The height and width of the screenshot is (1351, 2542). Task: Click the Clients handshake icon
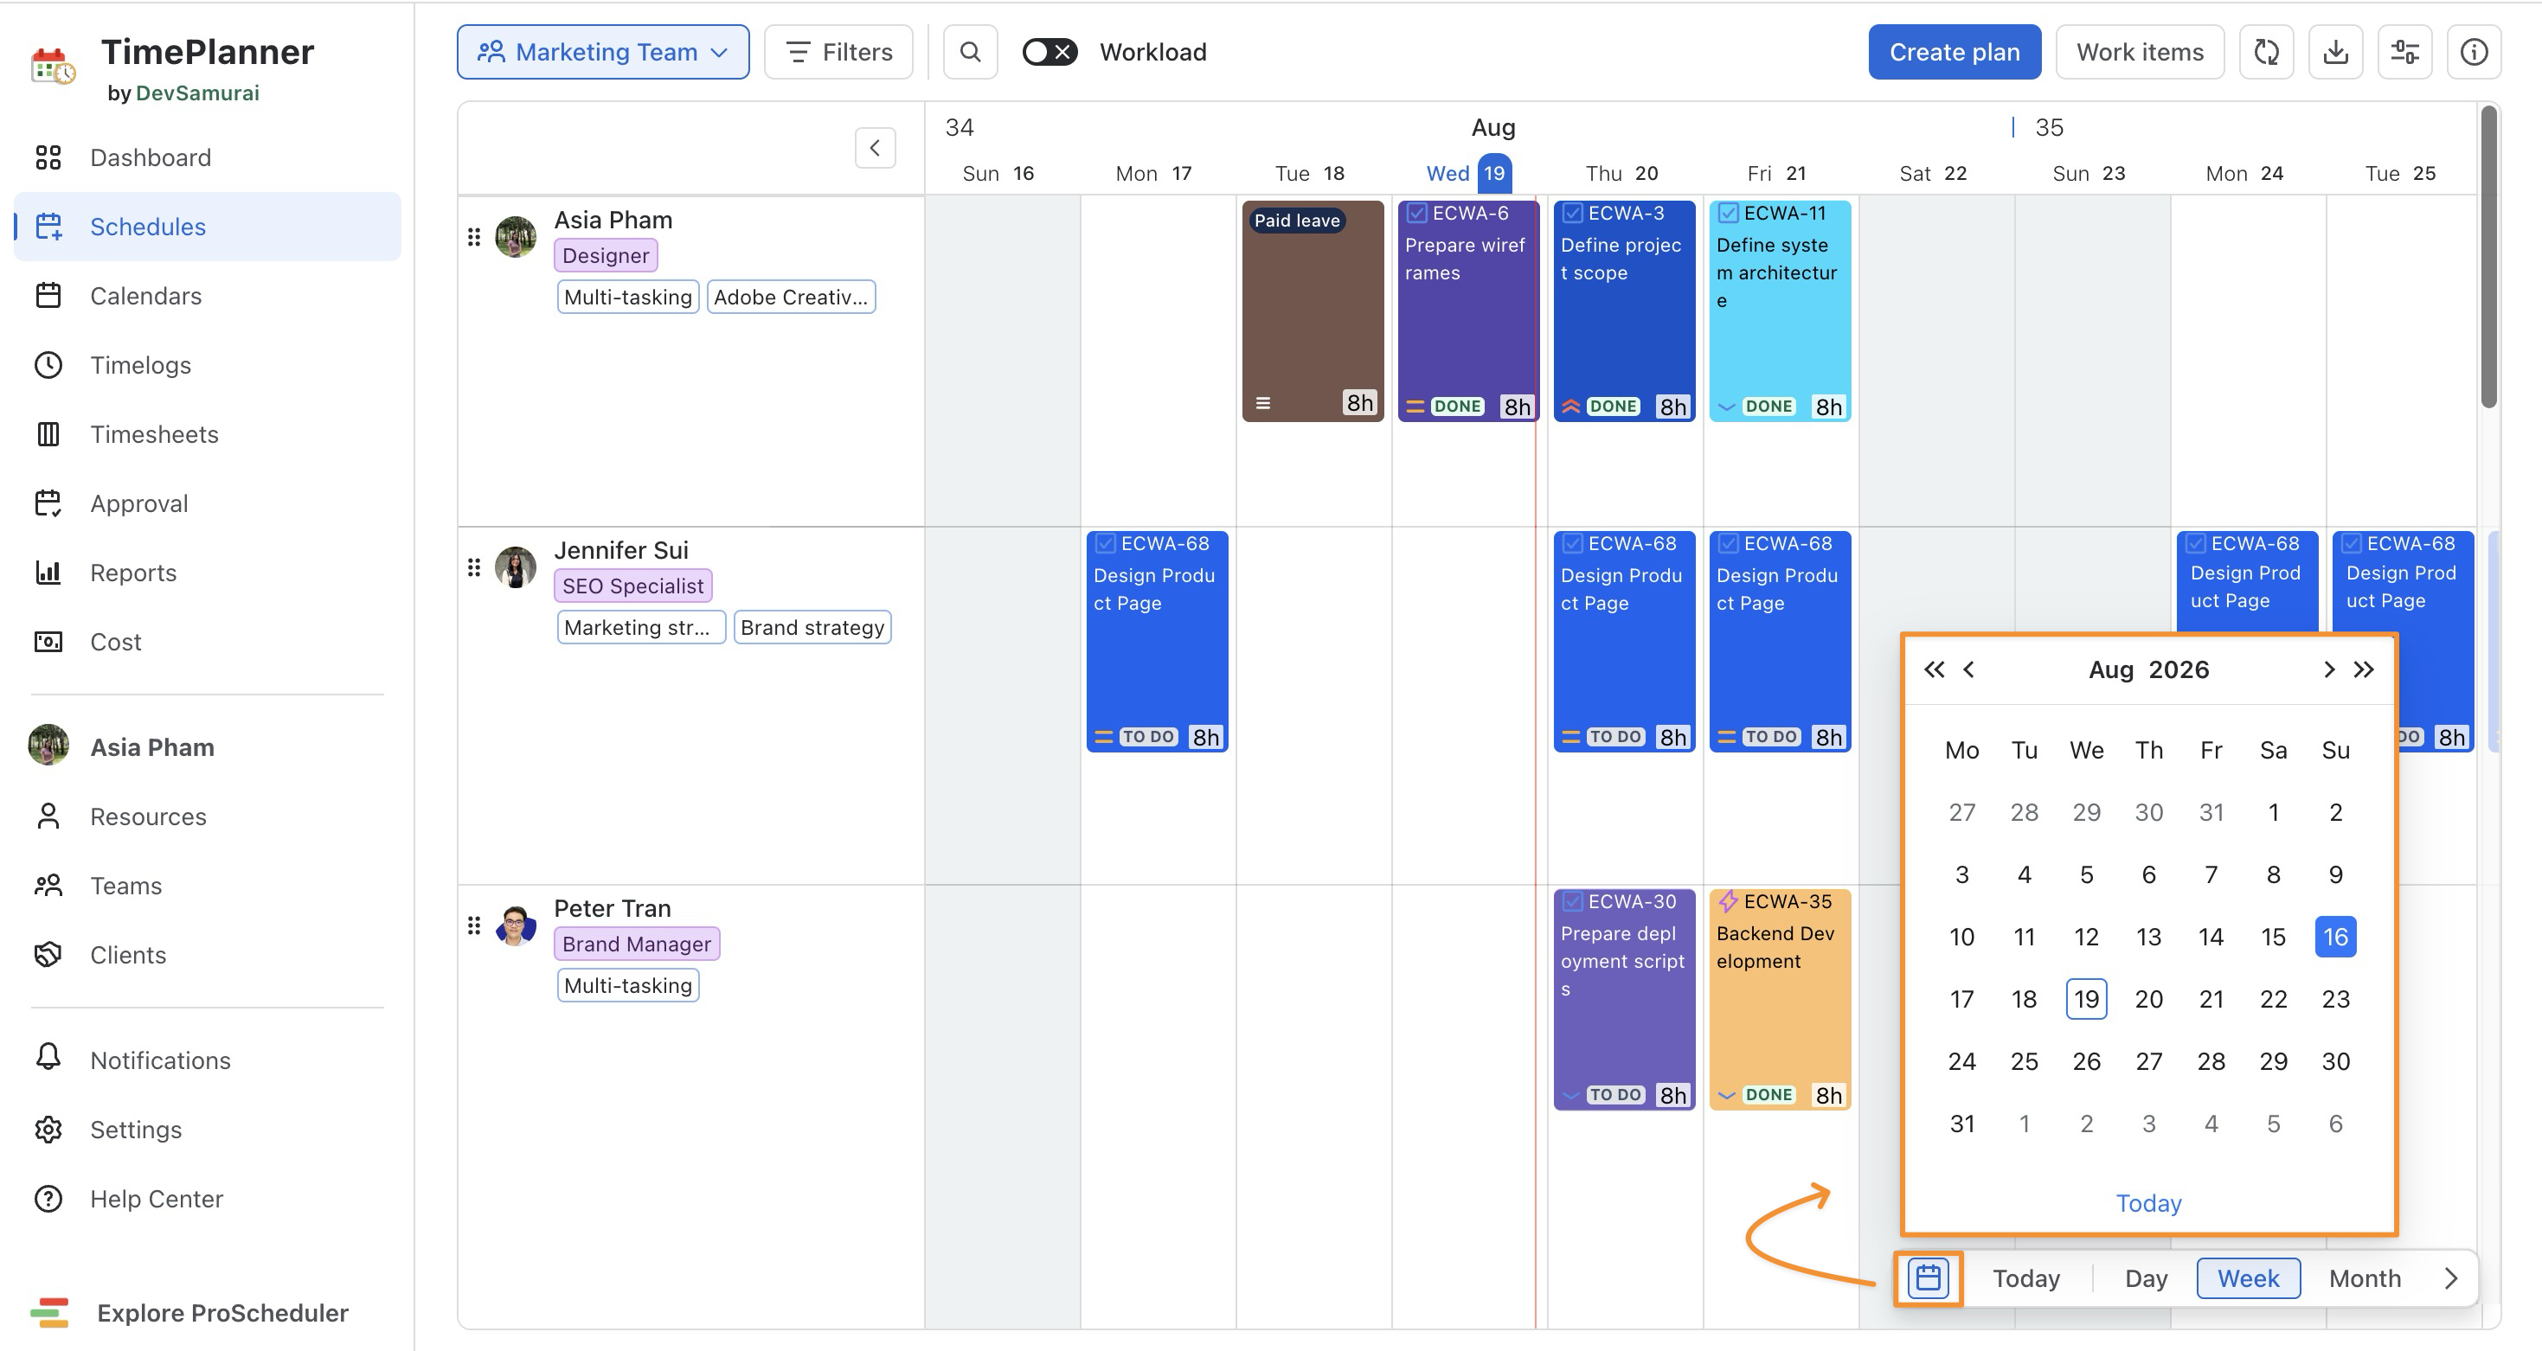48,955
